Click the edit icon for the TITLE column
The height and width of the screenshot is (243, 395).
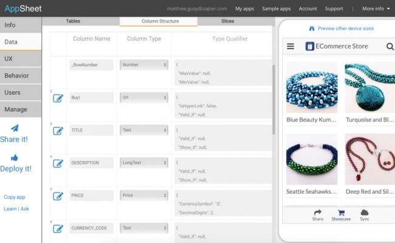58,131
